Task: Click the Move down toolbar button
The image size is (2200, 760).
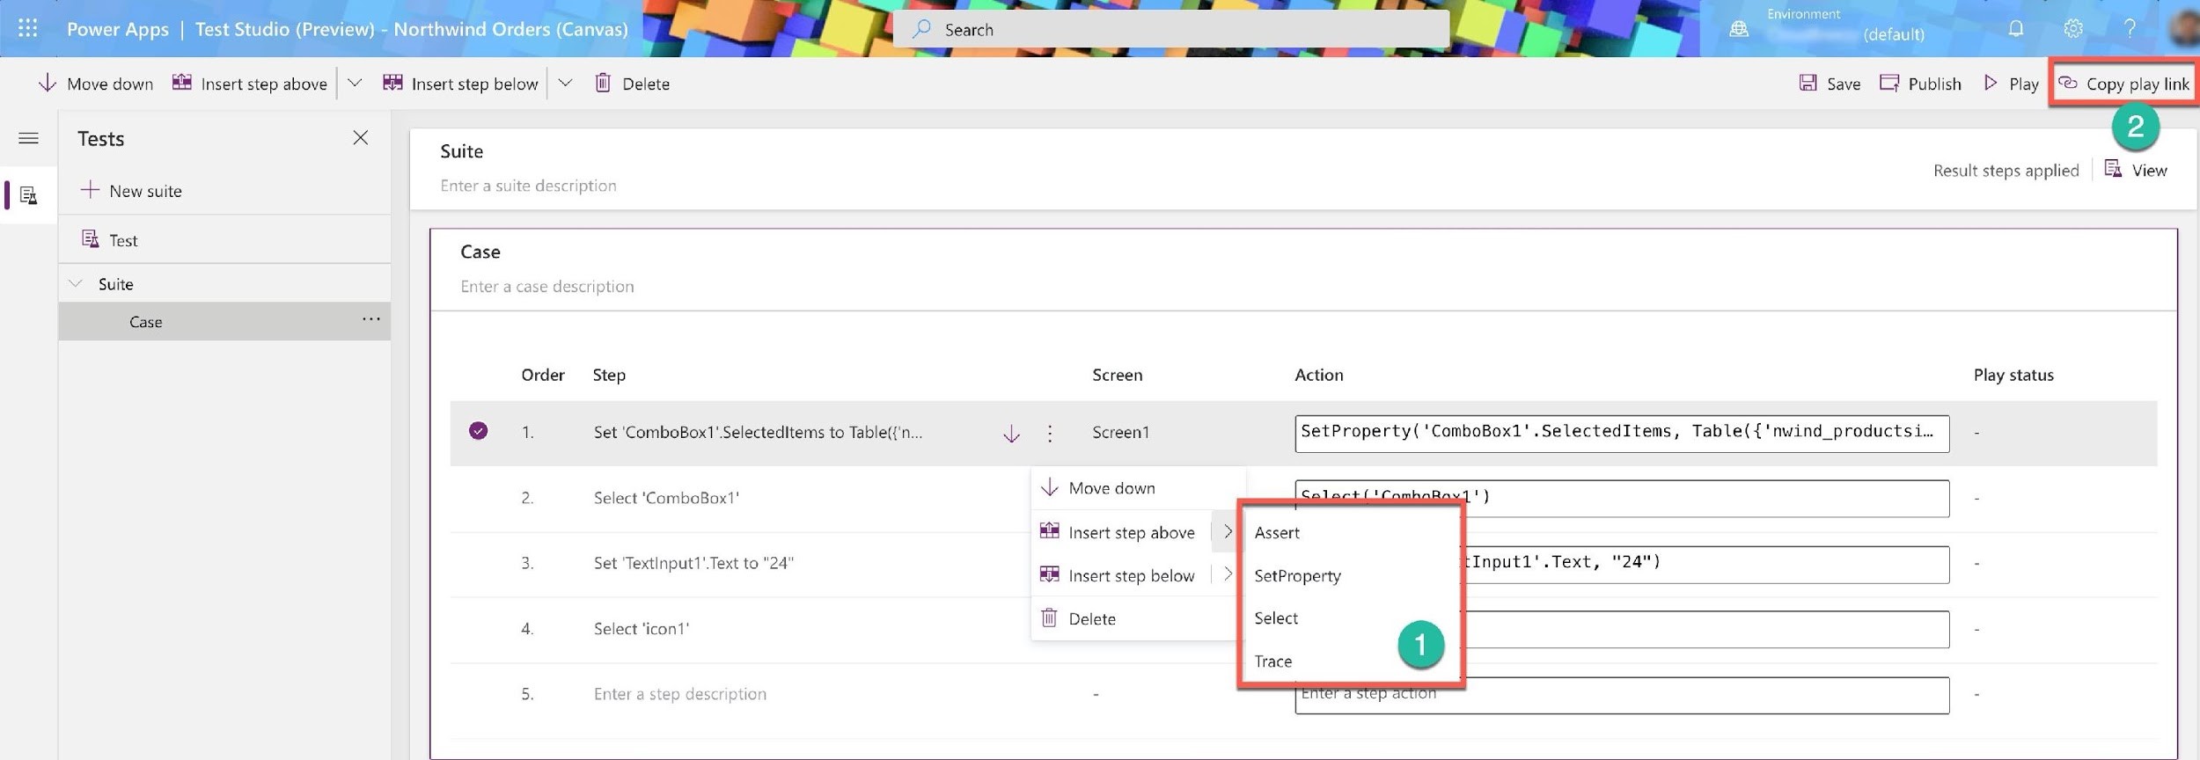Action: tap(95, 84)
